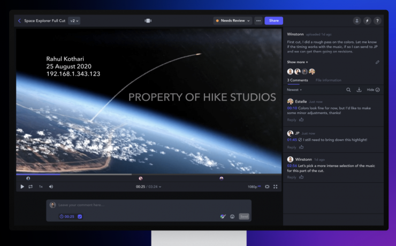Edit the description with pencil icon
Viewport: 396px width, 246px height.
377,62
